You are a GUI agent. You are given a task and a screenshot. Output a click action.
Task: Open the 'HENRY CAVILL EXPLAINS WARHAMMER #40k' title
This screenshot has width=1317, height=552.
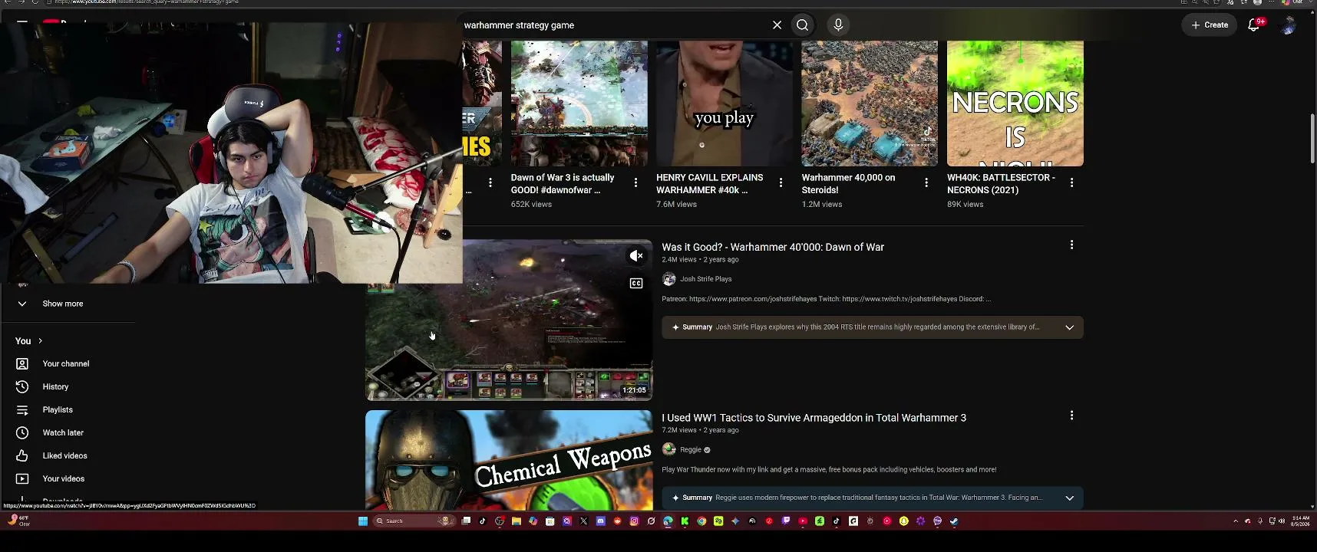coord(710,184)
